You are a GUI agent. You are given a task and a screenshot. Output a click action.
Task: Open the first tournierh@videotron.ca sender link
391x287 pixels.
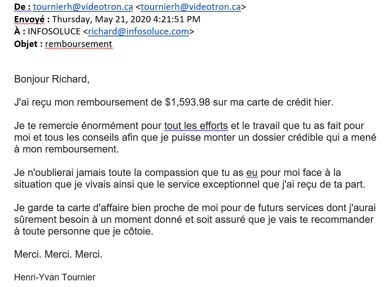coord(83,7)
